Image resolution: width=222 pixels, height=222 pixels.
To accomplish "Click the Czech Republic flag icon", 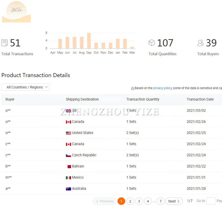I will click(x=68, y=155).
